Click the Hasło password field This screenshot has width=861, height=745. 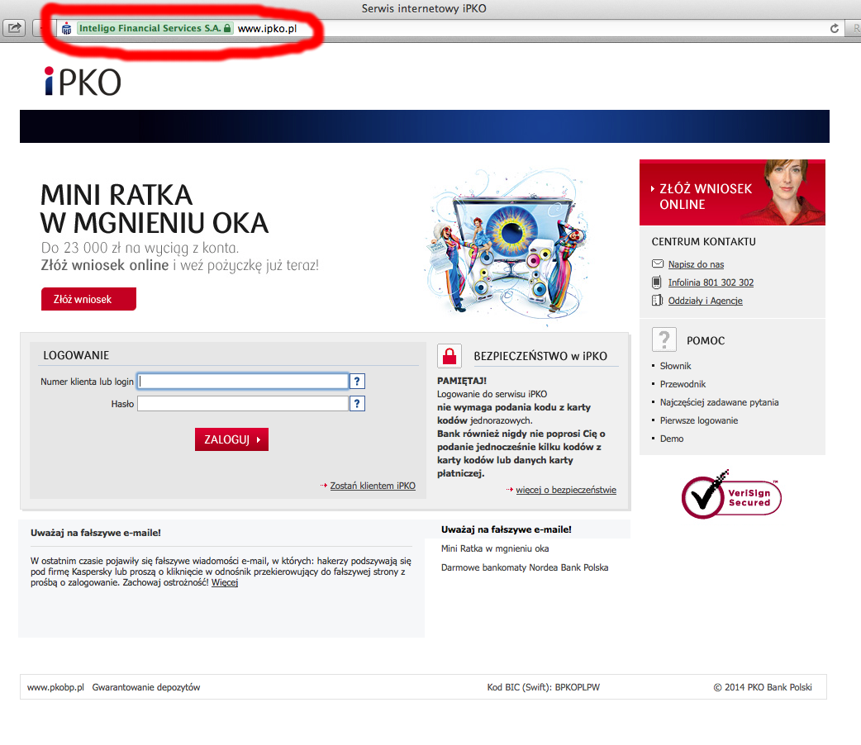click(x=243, y=404)
